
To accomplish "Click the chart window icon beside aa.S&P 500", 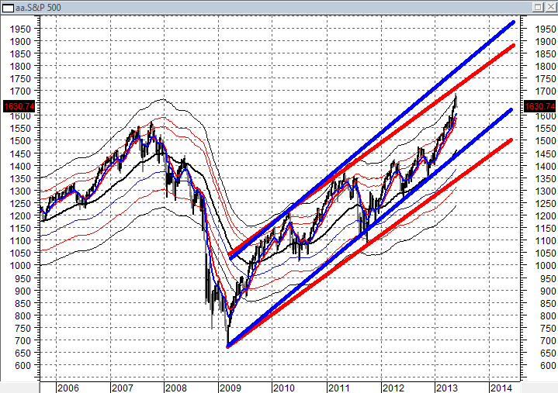I will [8, 8].
